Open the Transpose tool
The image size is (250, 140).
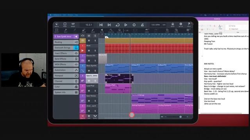111,31
